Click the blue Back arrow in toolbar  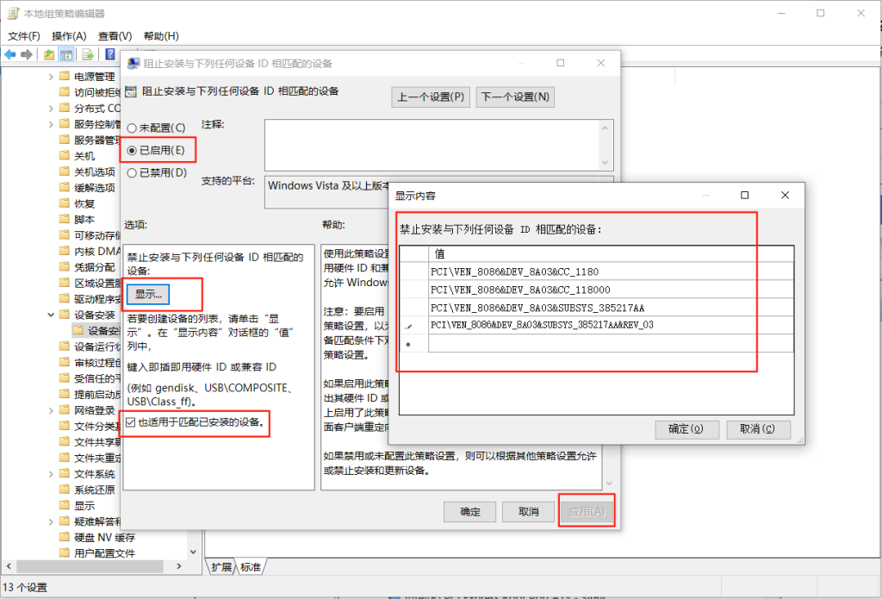coord(10,54)
